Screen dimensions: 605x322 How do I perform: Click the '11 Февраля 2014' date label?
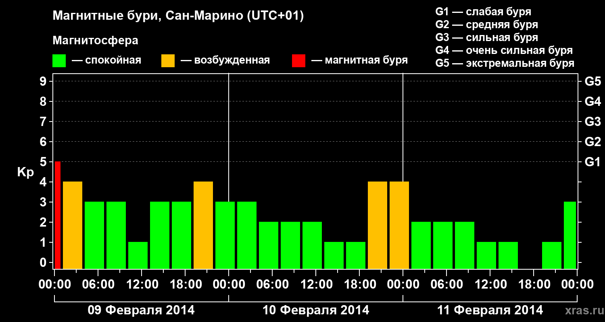click(490, 310)
